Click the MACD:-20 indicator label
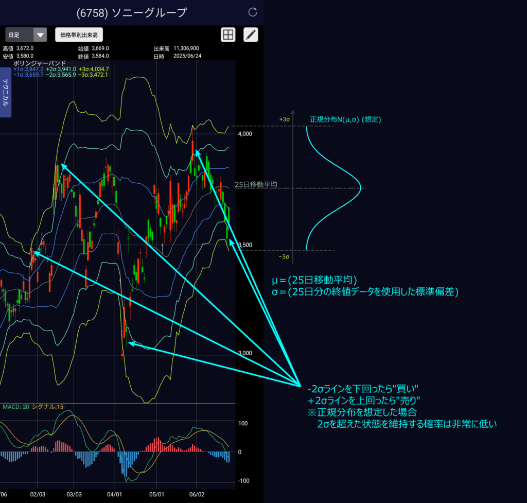 16,407
